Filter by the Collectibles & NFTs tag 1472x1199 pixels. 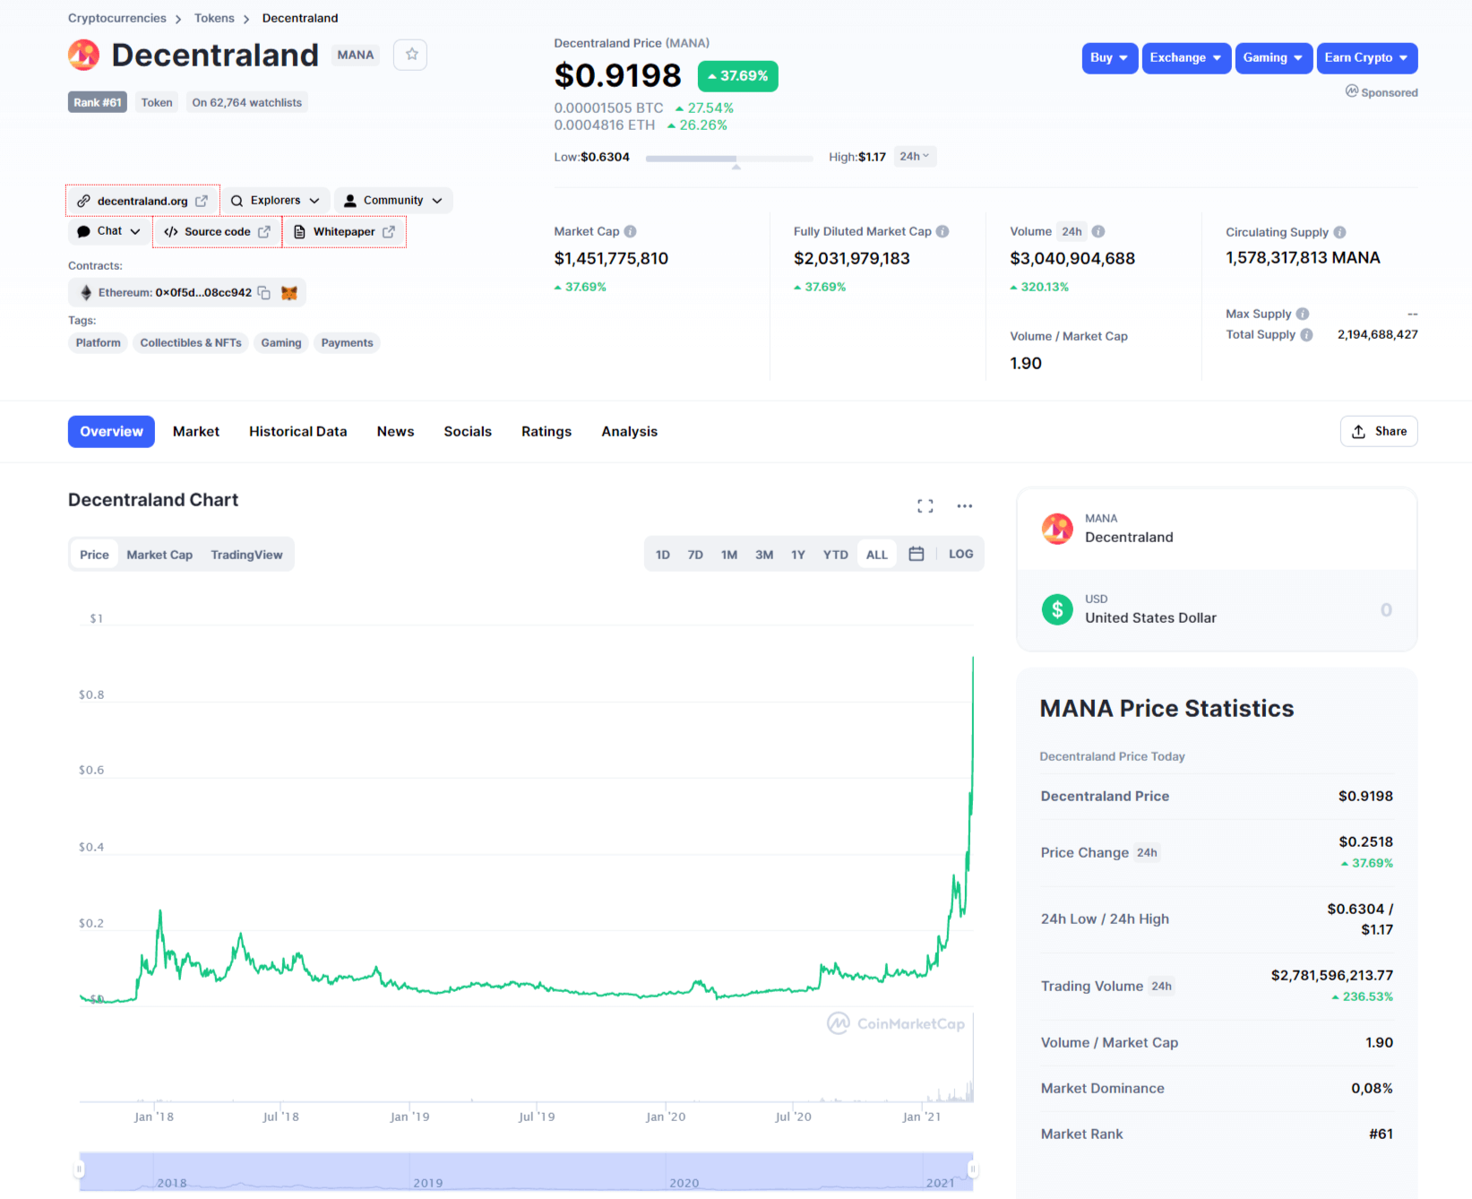[x=191, y=343]
